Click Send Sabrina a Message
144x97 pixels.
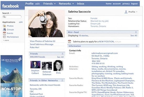(x=42, y=44)
